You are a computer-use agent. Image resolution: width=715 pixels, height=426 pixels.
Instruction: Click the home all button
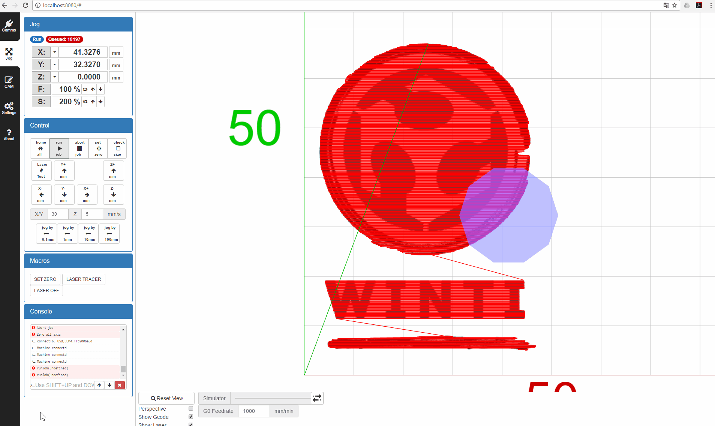tap(40, 148)
